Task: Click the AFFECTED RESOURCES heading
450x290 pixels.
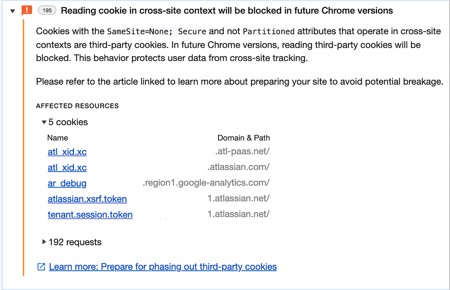Action: (x=77, y=106)
